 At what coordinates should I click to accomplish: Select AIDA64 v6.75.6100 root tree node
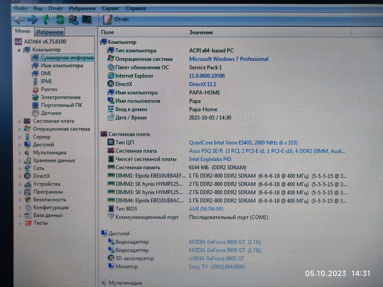(45, 41)
